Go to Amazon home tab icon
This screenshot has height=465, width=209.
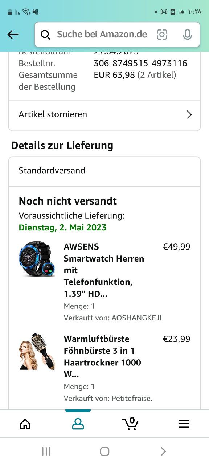[25, 424]
